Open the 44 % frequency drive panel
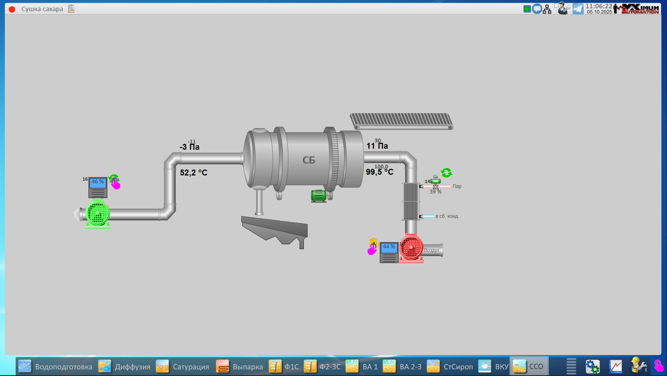 389,252
